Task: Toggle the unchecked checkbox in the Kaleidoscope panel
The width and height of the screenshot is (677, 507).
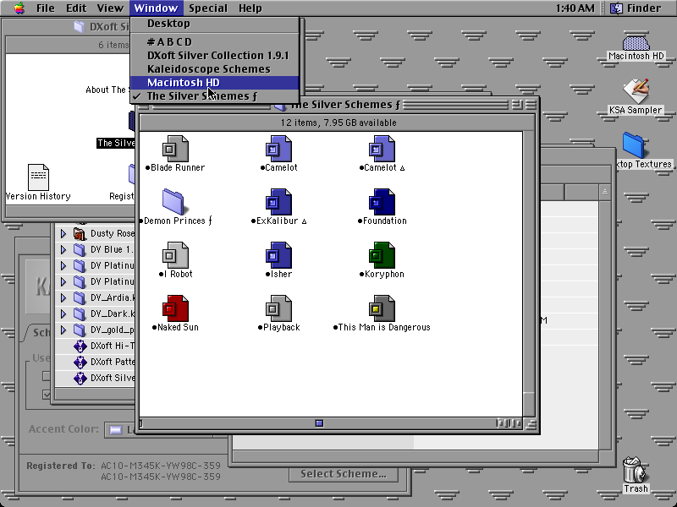Action: click(47, 376)
